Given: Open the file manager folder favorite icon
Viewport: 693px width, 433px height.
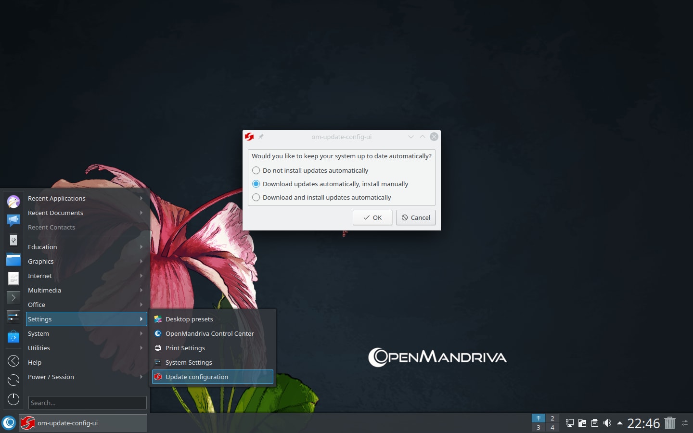Looking at the screenshot, I should click(x=13, y=259).
